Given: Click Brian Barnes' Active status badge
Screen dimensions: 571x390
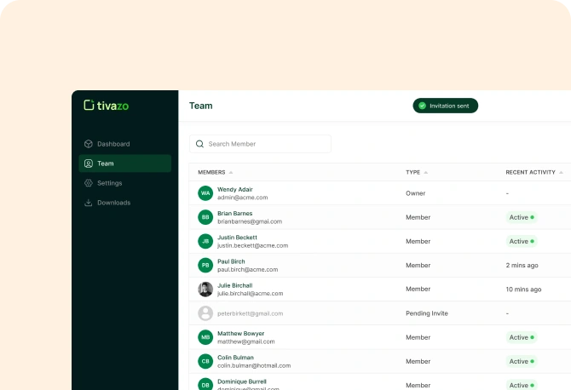Looking at the screenshot, I should click(x=521, y=217).
